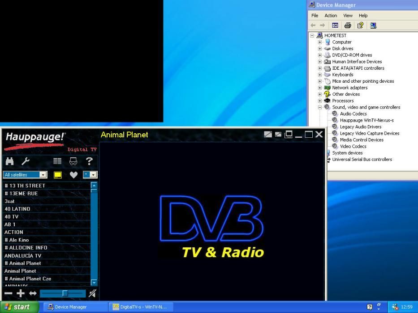Toggle the mute speaker icon
This screenshot has width=418, height=313.
coord(92,293)
